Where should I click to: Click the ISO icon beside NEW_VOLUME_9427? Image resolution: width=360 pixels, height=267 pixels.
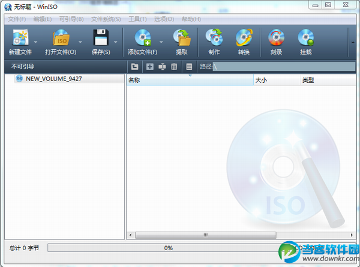pyautogui.click(x=19, y=79)
